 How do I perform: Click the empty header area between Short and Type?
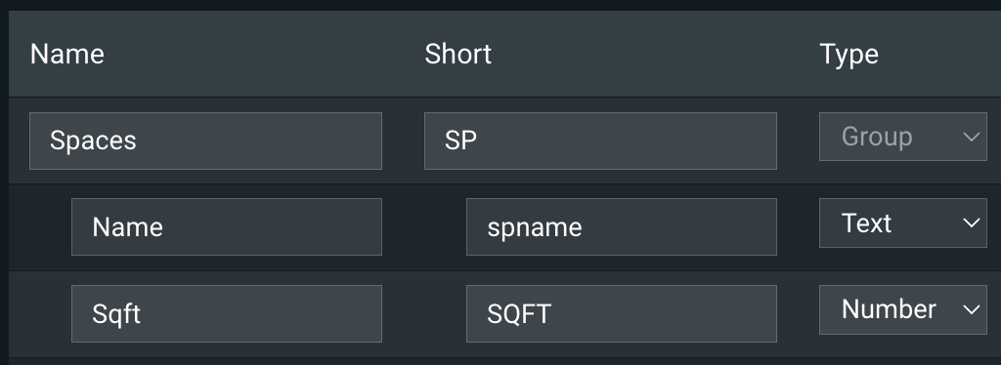click(656, 54)
